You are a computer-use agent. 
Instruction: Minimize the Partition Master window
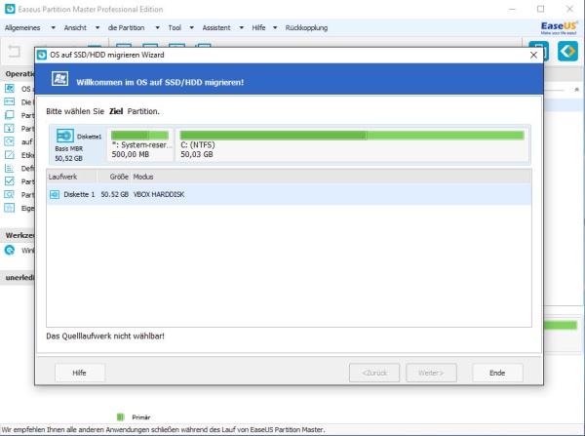click(512, 9)
